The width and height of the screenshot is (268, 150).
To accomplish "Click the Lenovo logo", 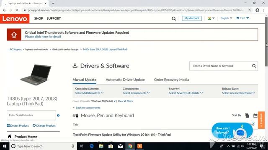I will pos(15,19).
